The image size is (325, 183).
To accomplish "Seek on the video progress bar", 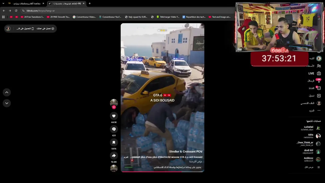I will [162, 172].
